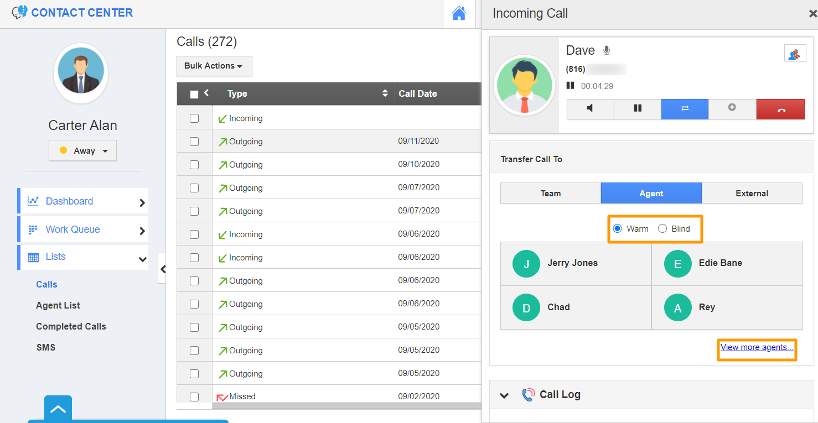Screen dimensions: 818x423
Task: Click the add participant plus button
Action: 732,108
